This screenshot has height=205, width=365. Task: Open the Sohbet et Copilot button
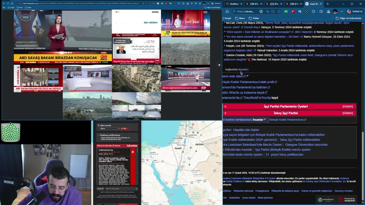pos(354,11)
